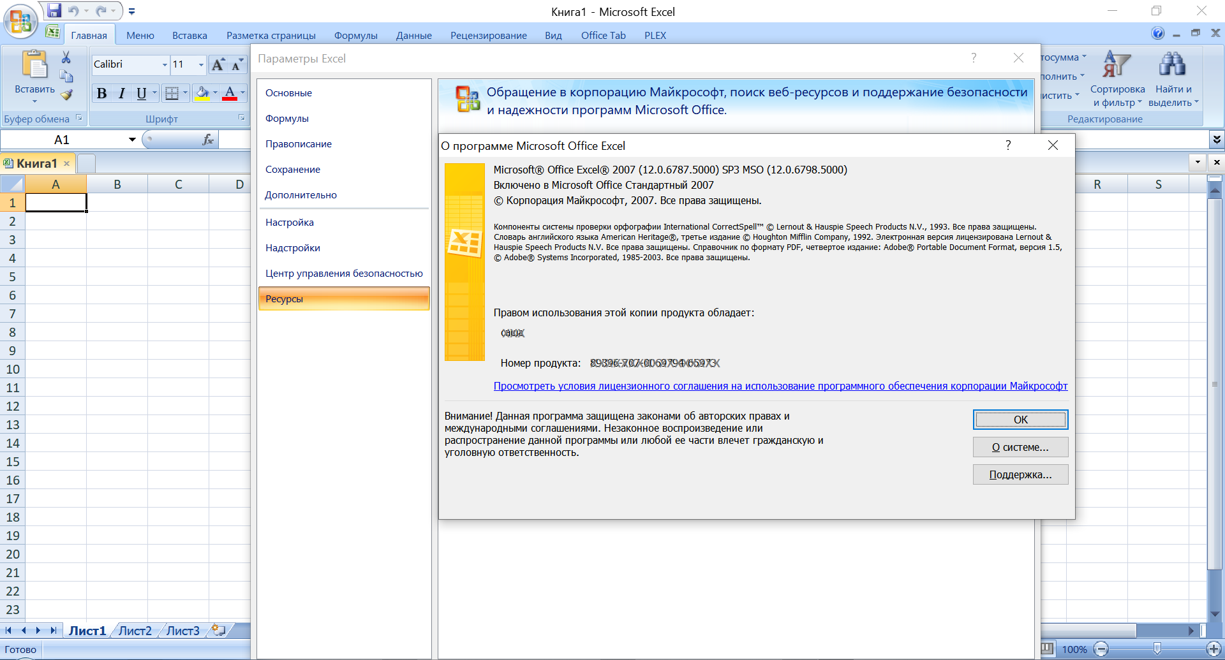Screen dimensions: 1225x660
Task: Apply the red font color
Action: tap(230, 94)
